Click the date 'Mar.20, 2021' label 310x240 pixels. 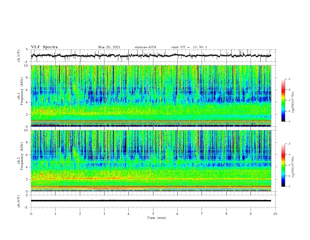coord(109,47)
